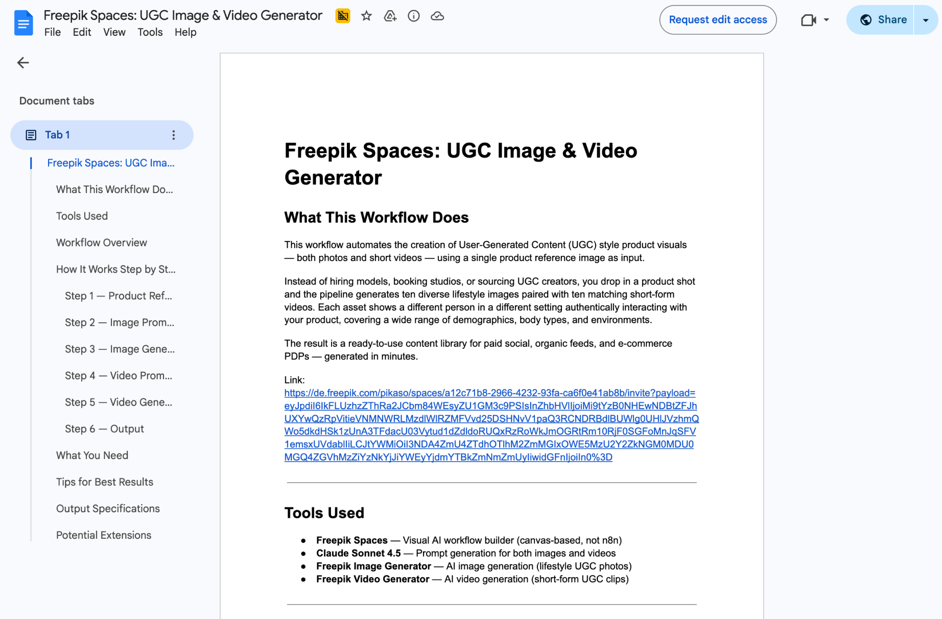
Task: Expand the meeting options dropdown arrow
Action: 827,20
